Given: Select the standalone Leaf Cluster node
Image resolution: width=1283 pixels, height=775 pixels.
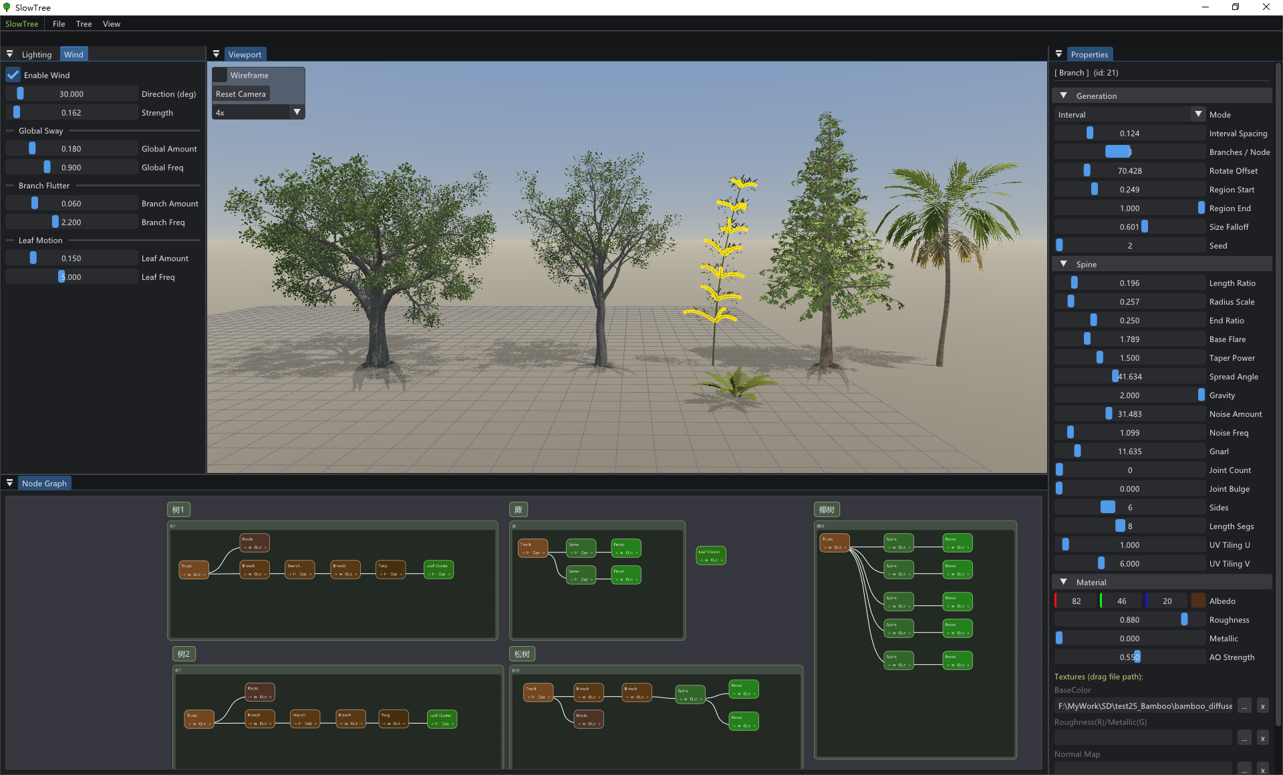Looking at the screenshot, I should pos(711,555).
